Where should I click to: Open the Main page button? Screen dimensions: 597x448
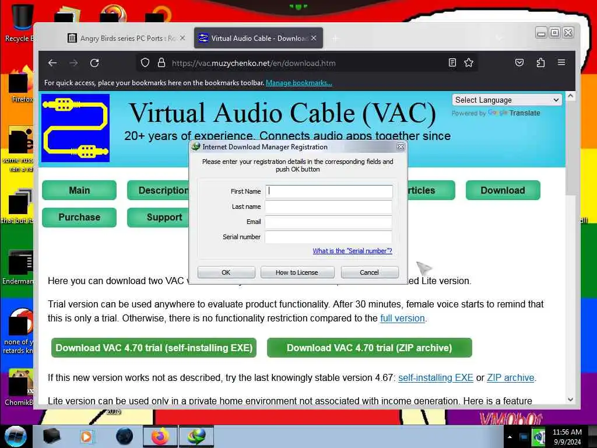point(79,190)
